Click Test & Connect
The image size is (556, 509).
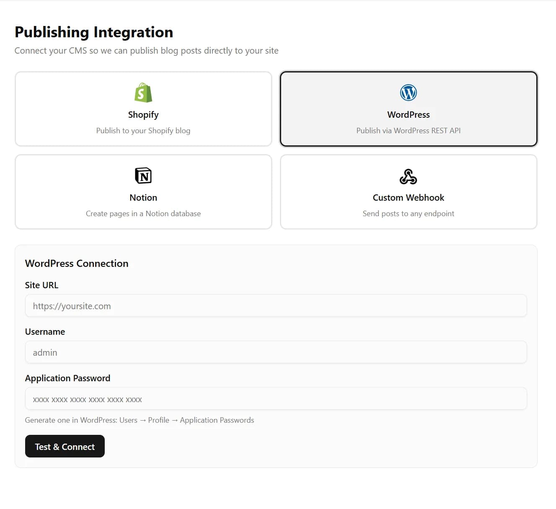[x=65, y=446]
